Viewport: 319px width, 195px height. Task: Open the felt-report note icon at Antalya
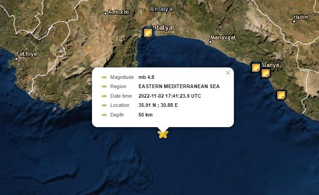[x=148, y=33]
